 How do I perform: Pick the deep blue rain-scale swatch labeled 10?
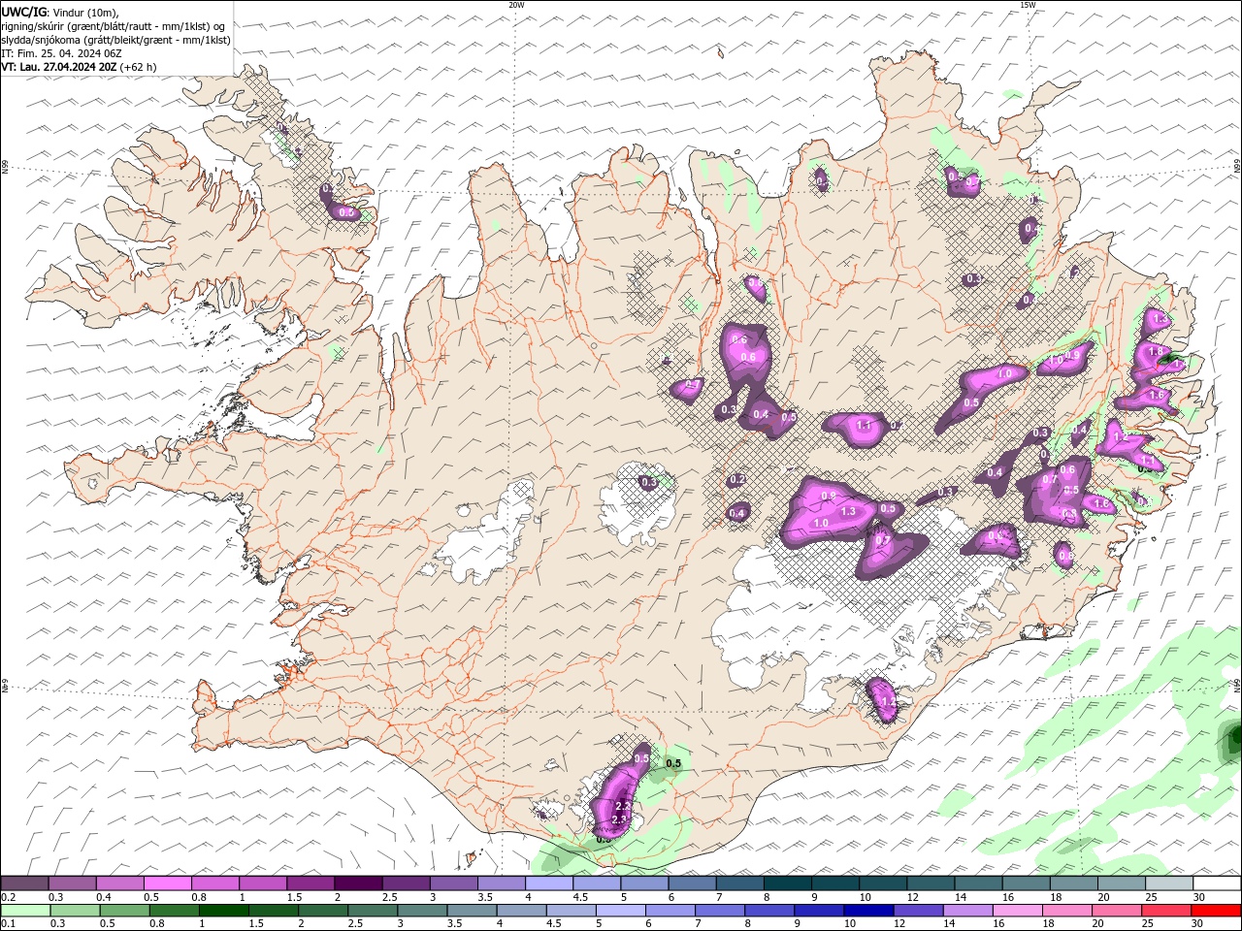pos(867,911)
